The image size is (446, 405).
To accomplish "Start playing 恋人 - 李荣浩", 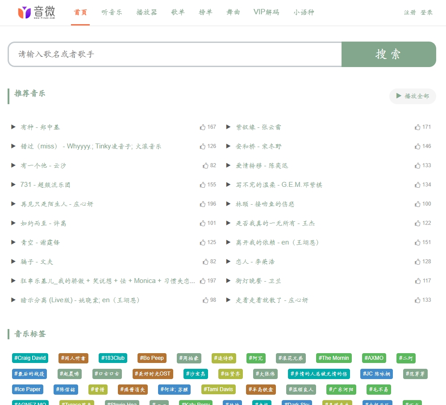I will (x=229, y=262).
